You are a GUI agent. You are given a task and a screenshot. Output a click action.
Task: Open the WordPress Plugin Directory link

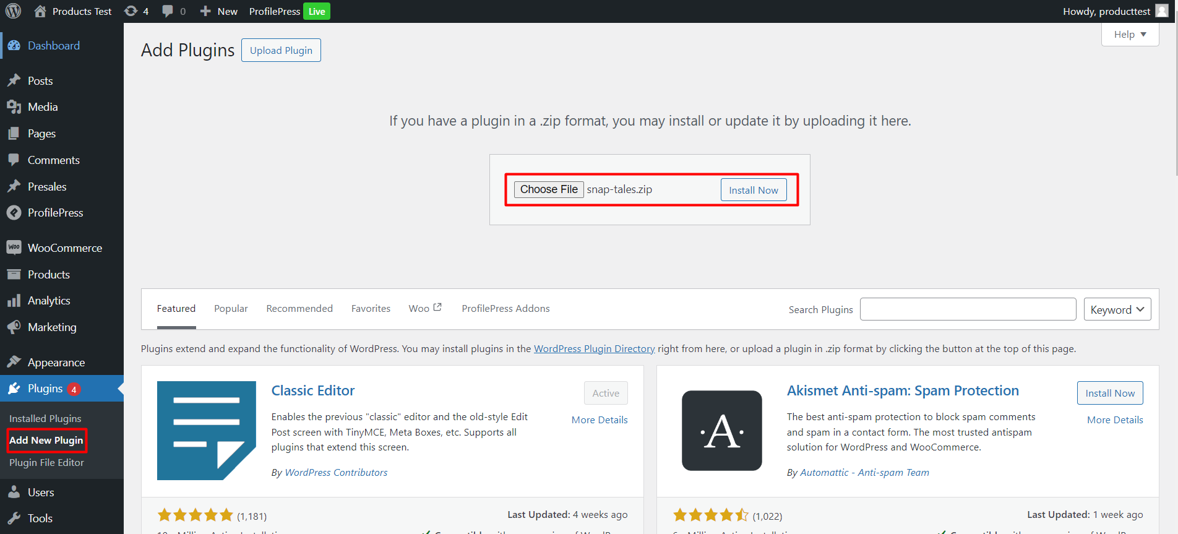(x=594, y=348)
